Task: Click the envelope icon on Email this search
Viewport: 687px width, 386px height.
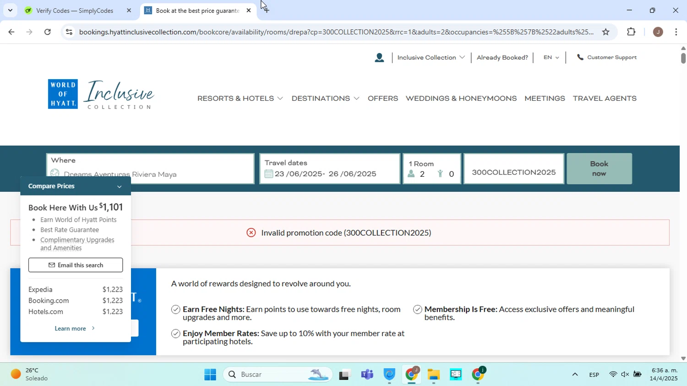Action: click(x=52, y=265)
